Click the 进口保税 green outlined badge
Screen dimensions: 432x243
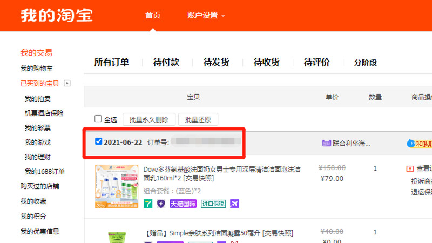(213, 204)
